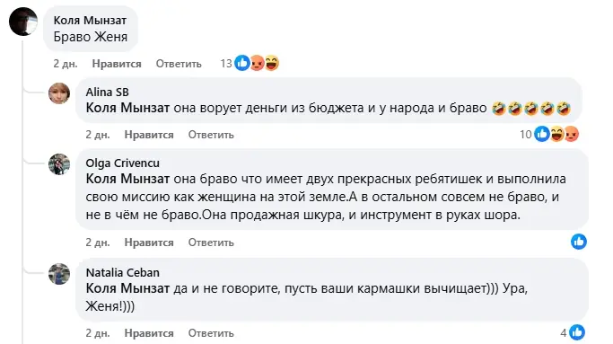This screenshot has height=344, width=613.
Task: Open Коля Мынзат's profile avatar
Action: 23,22
